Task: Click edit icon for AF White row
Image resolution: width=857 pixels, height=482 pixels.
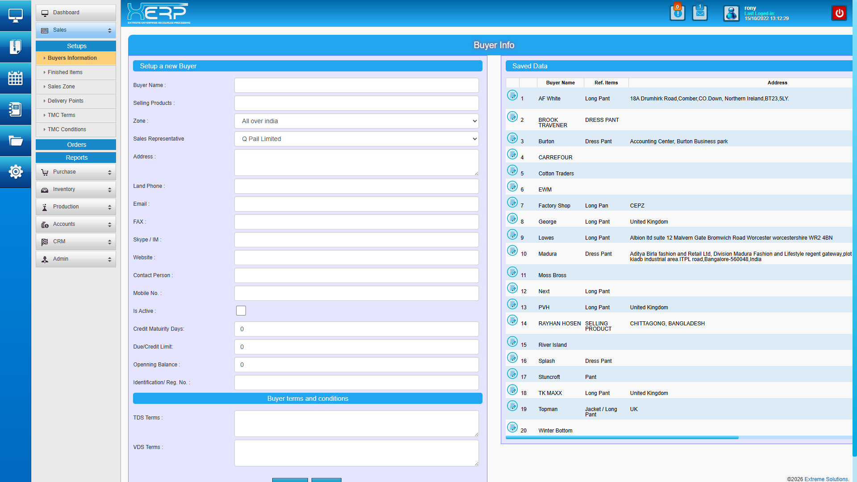Action: tap(512, 95)
